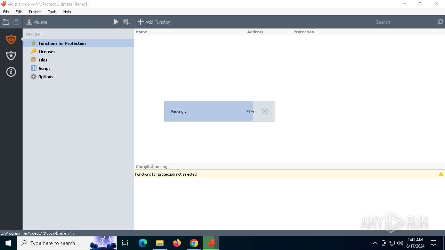Click the Add Function button
445x250 pixels.
point(154,22)
